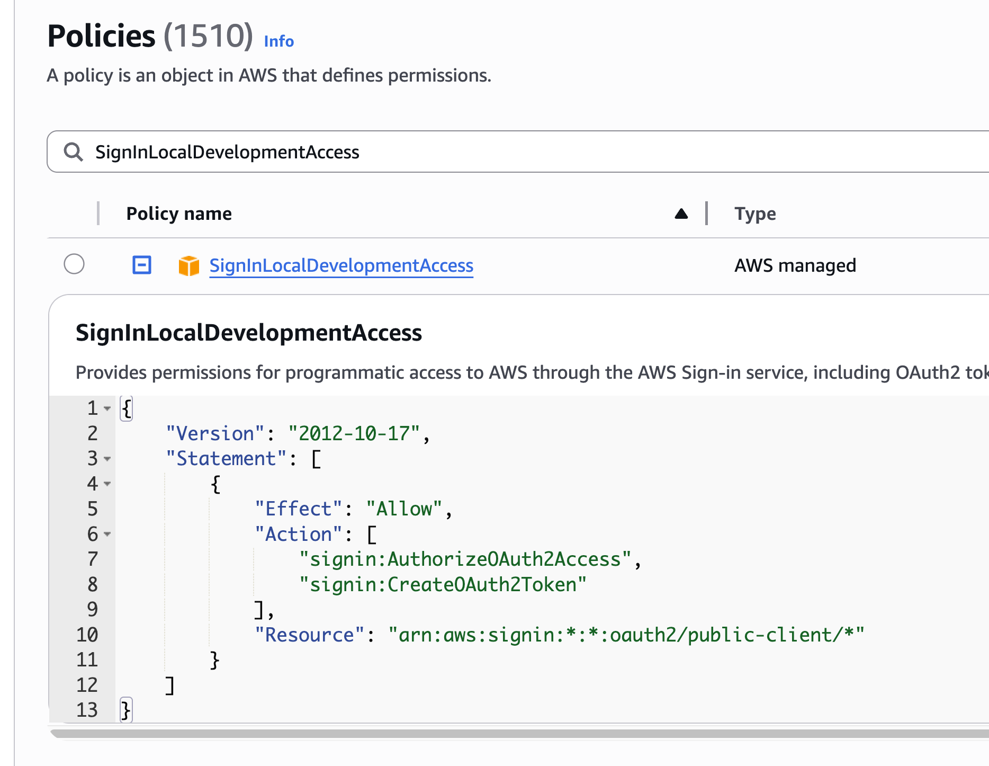
Task: Click "signin:AuthorizeOAuth2Access" action text
Action: click(465, 559)
